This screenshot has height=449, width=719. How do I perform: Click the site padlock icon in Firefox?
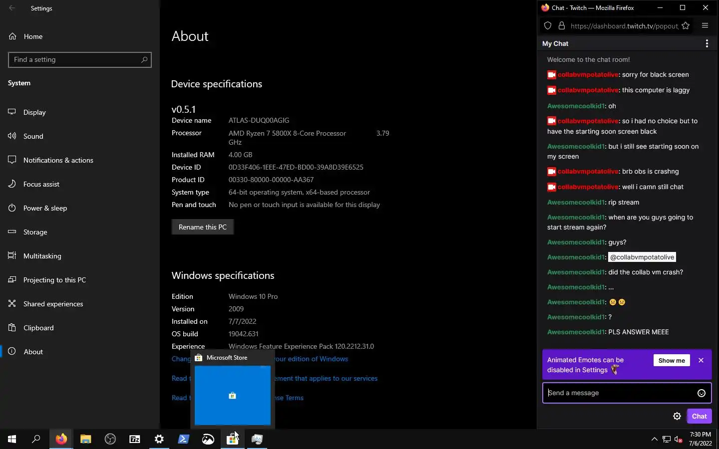pos(561,26)
